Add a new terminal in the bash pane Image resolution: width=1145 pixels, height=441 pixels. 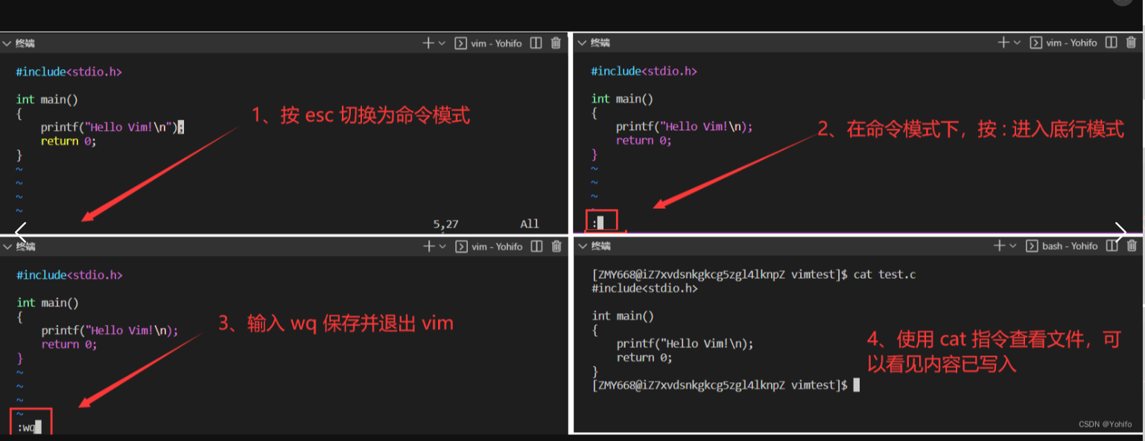click(1000, 245)
